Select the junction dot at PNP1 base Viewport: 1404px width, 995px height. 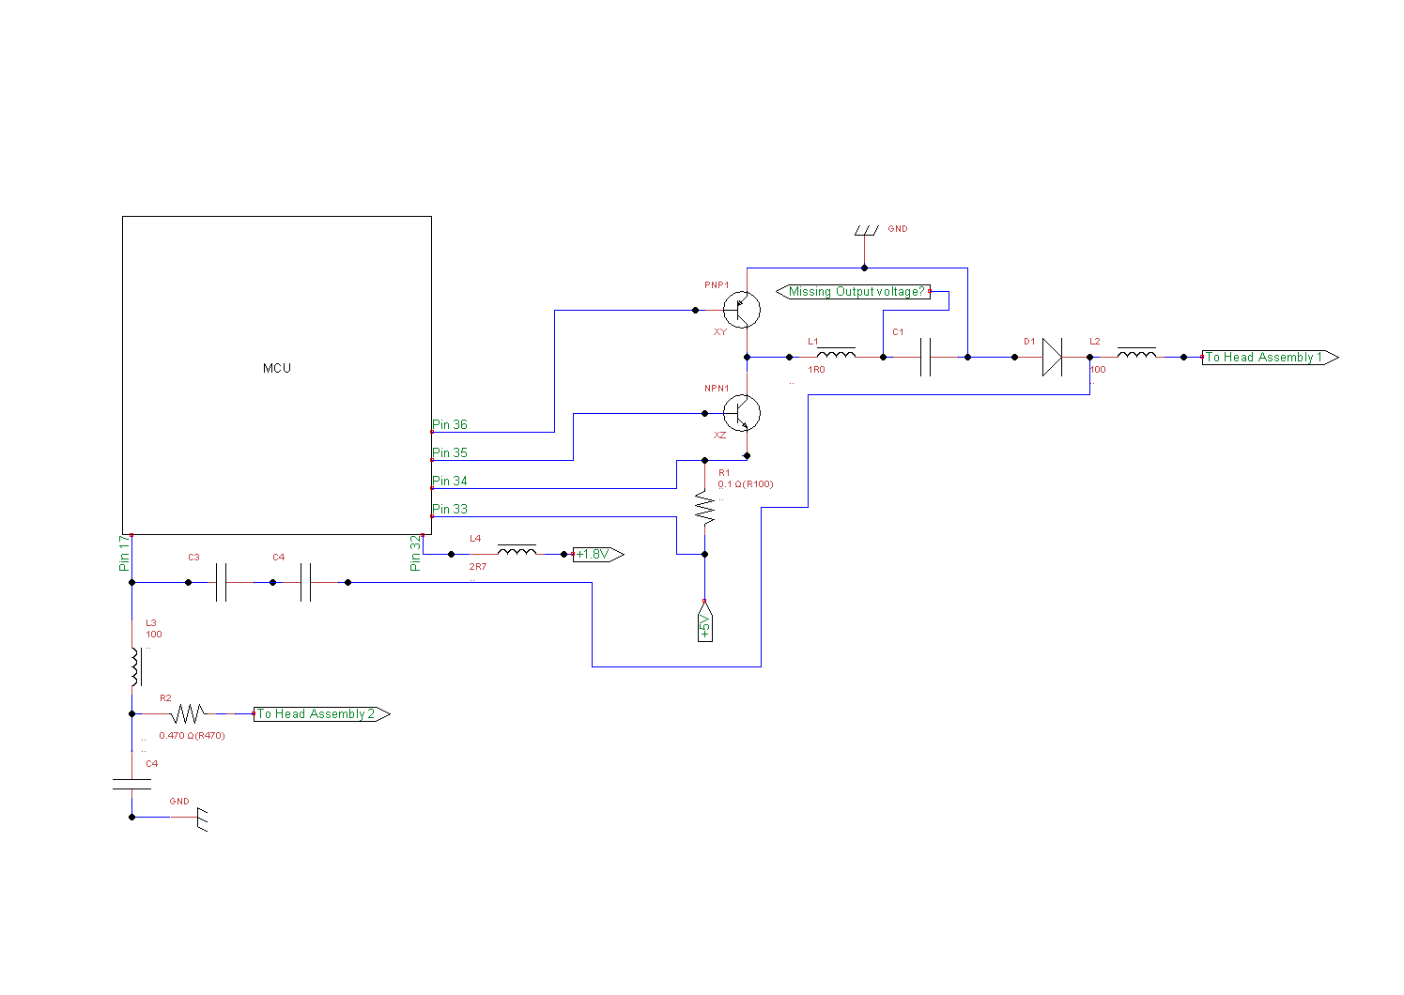[x=695, y=310]
